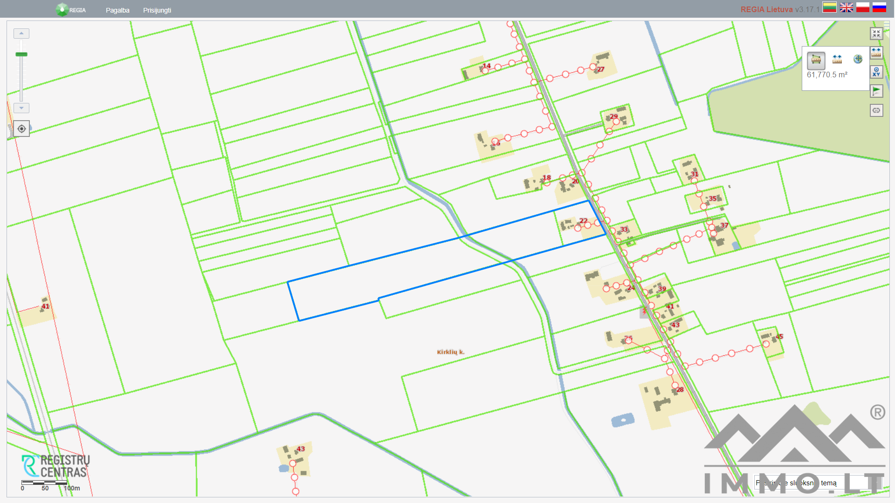This screenshot has height=503, width=895.
Task: Click house number 35 on the map
Action: (x=713, y=198)
